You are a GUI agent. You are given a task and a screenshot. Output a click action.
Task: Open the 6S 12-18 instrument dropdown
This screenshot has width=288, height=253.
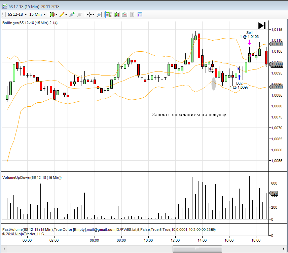[17, 14]
